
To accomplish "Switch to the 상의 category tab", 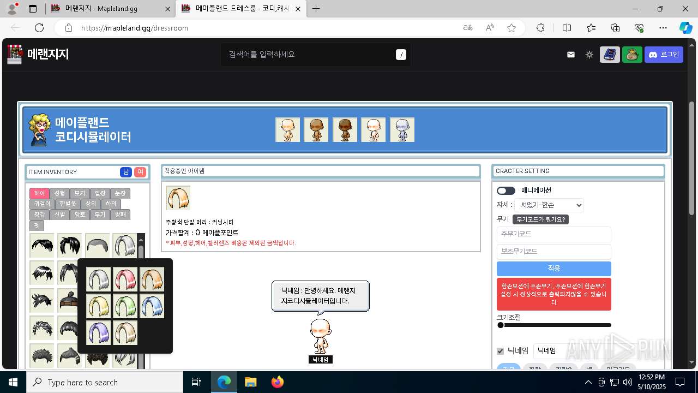I will click(x=91, y=204).
